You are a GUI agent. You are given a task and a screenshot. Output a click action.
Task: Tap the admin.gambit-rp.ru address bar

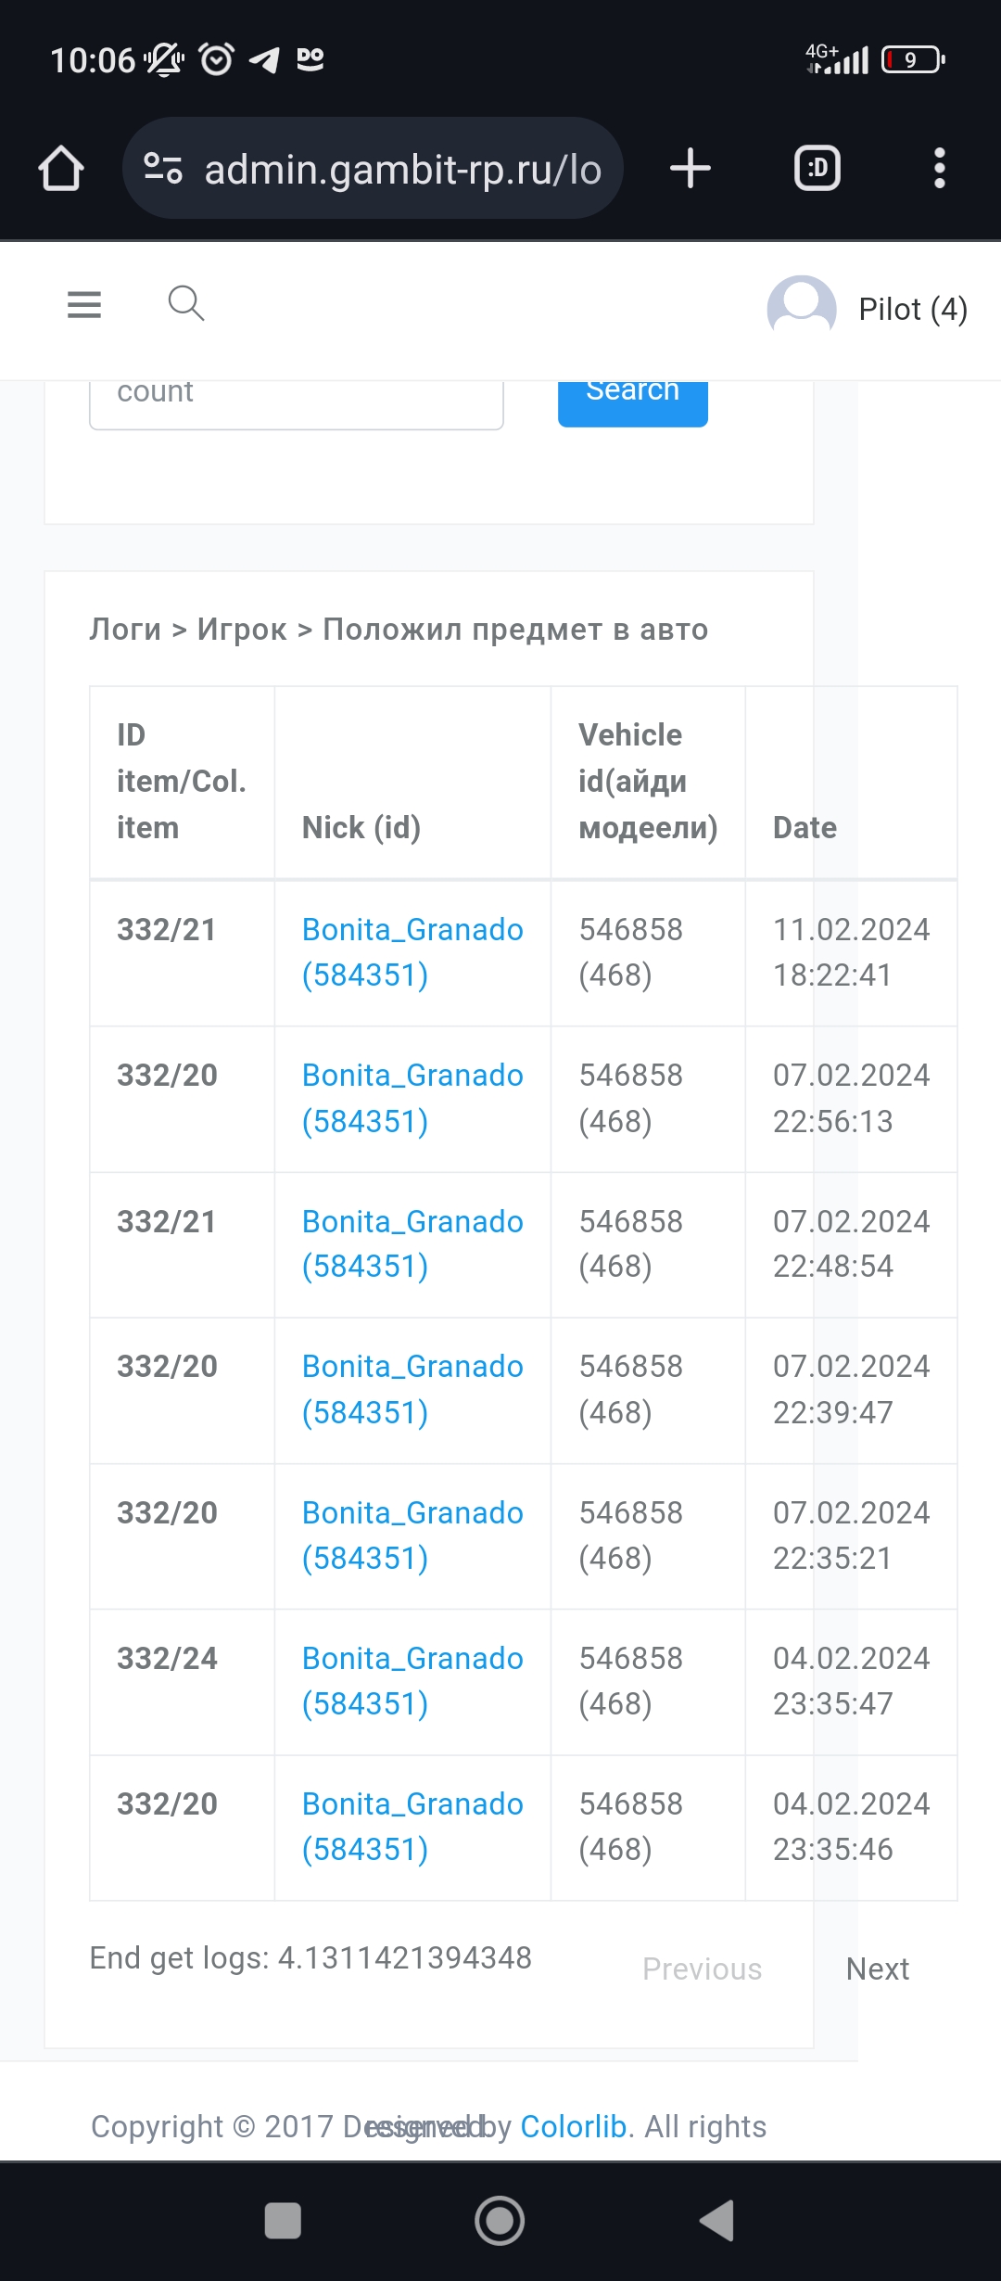tap(402, 169)
